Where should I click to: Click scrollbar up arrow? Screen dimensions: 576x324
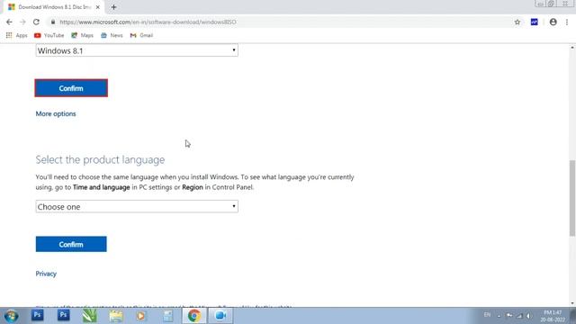(x=572, y=48)
